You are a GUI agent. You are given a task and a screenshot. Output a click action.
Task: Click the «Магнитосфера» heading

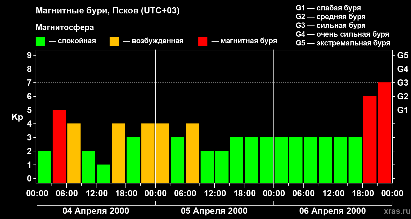pos(65,28)
